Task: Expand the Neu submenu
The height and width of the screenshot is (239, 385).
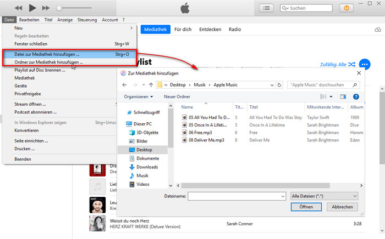Action: point(69,28)
